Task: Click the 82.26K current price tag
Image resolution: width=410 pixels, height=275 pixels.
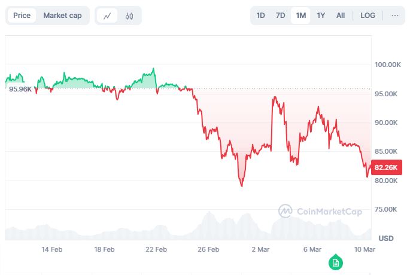Action: (385, 167)
